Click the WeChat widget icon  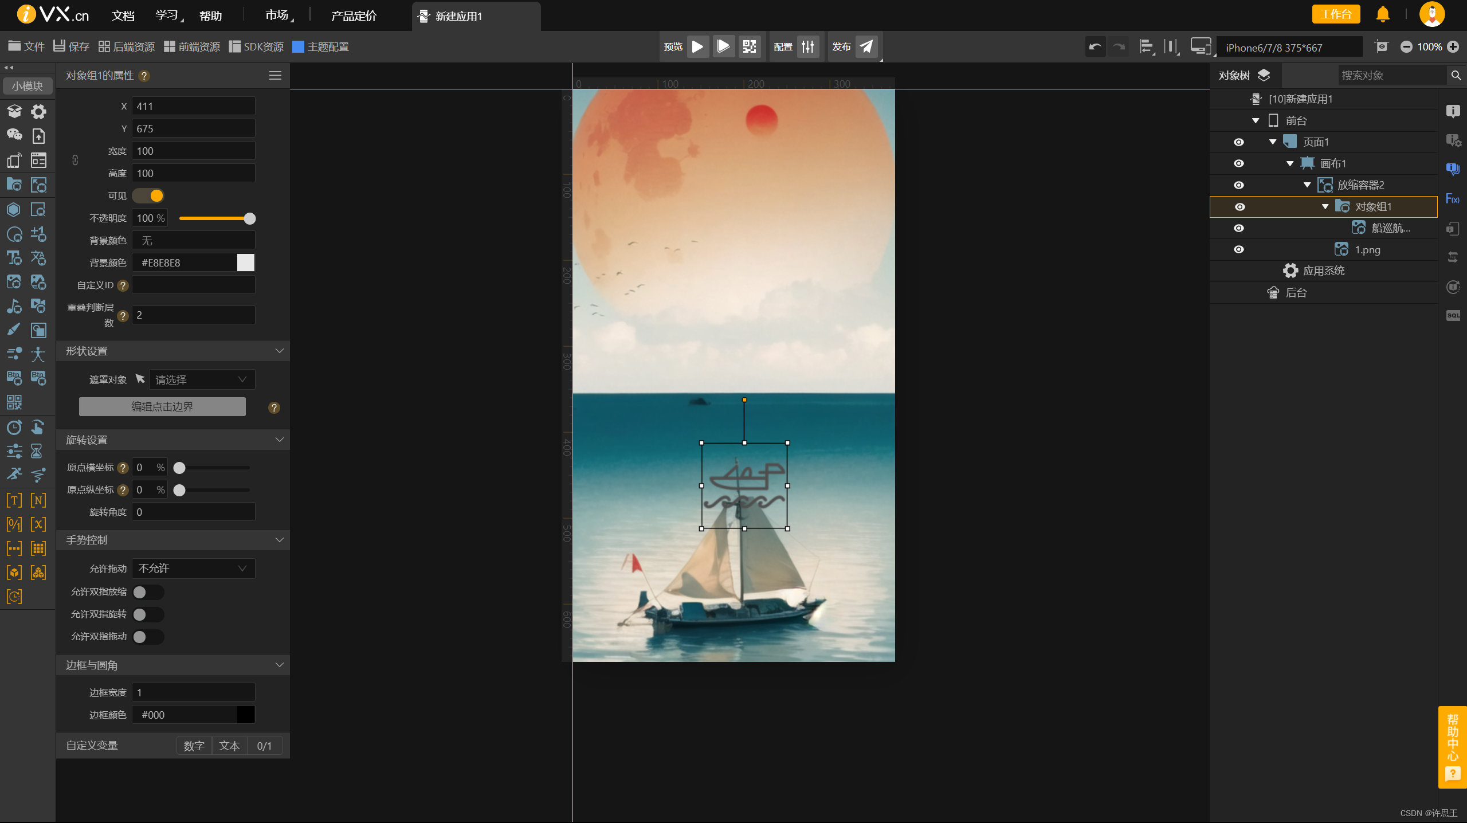[x=14, y=135]
